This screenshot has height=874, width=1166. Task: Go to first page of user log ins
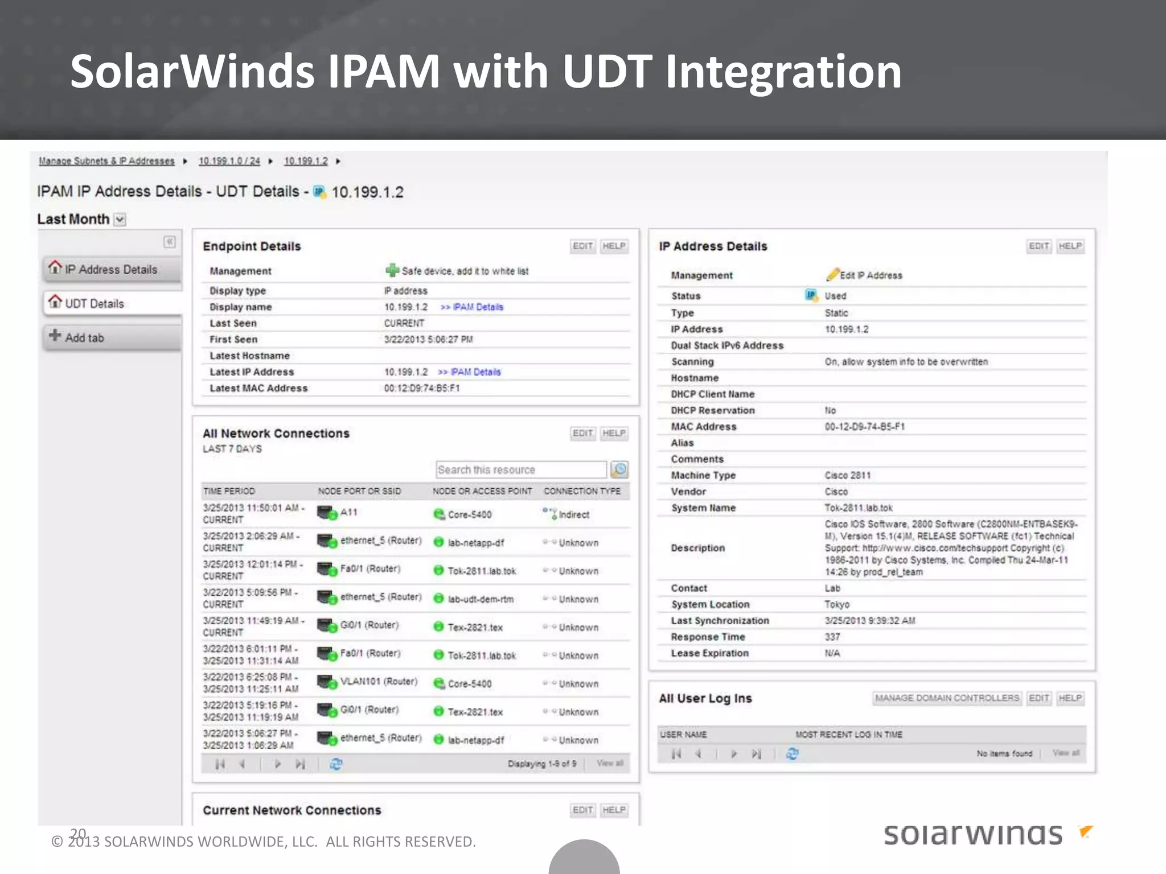[676, 754]
